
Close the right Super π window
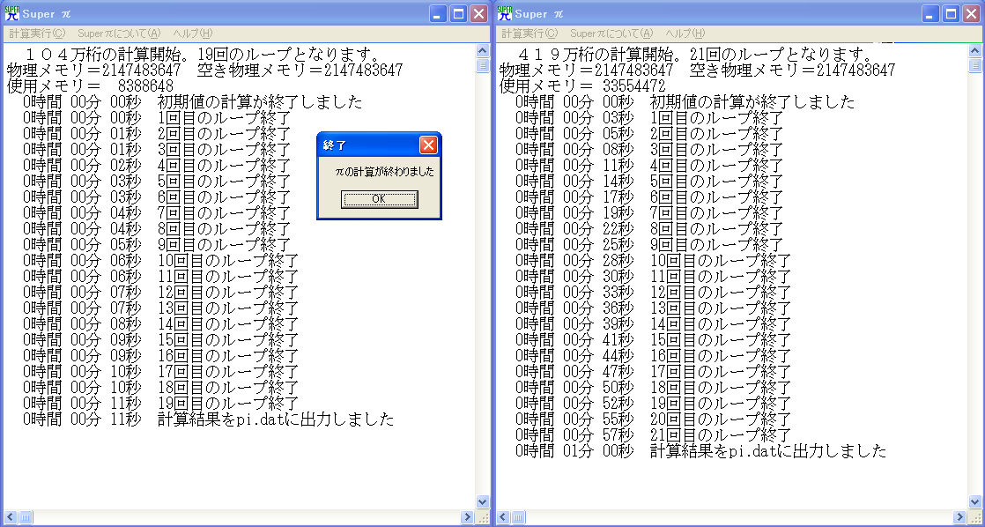point(971,13)
